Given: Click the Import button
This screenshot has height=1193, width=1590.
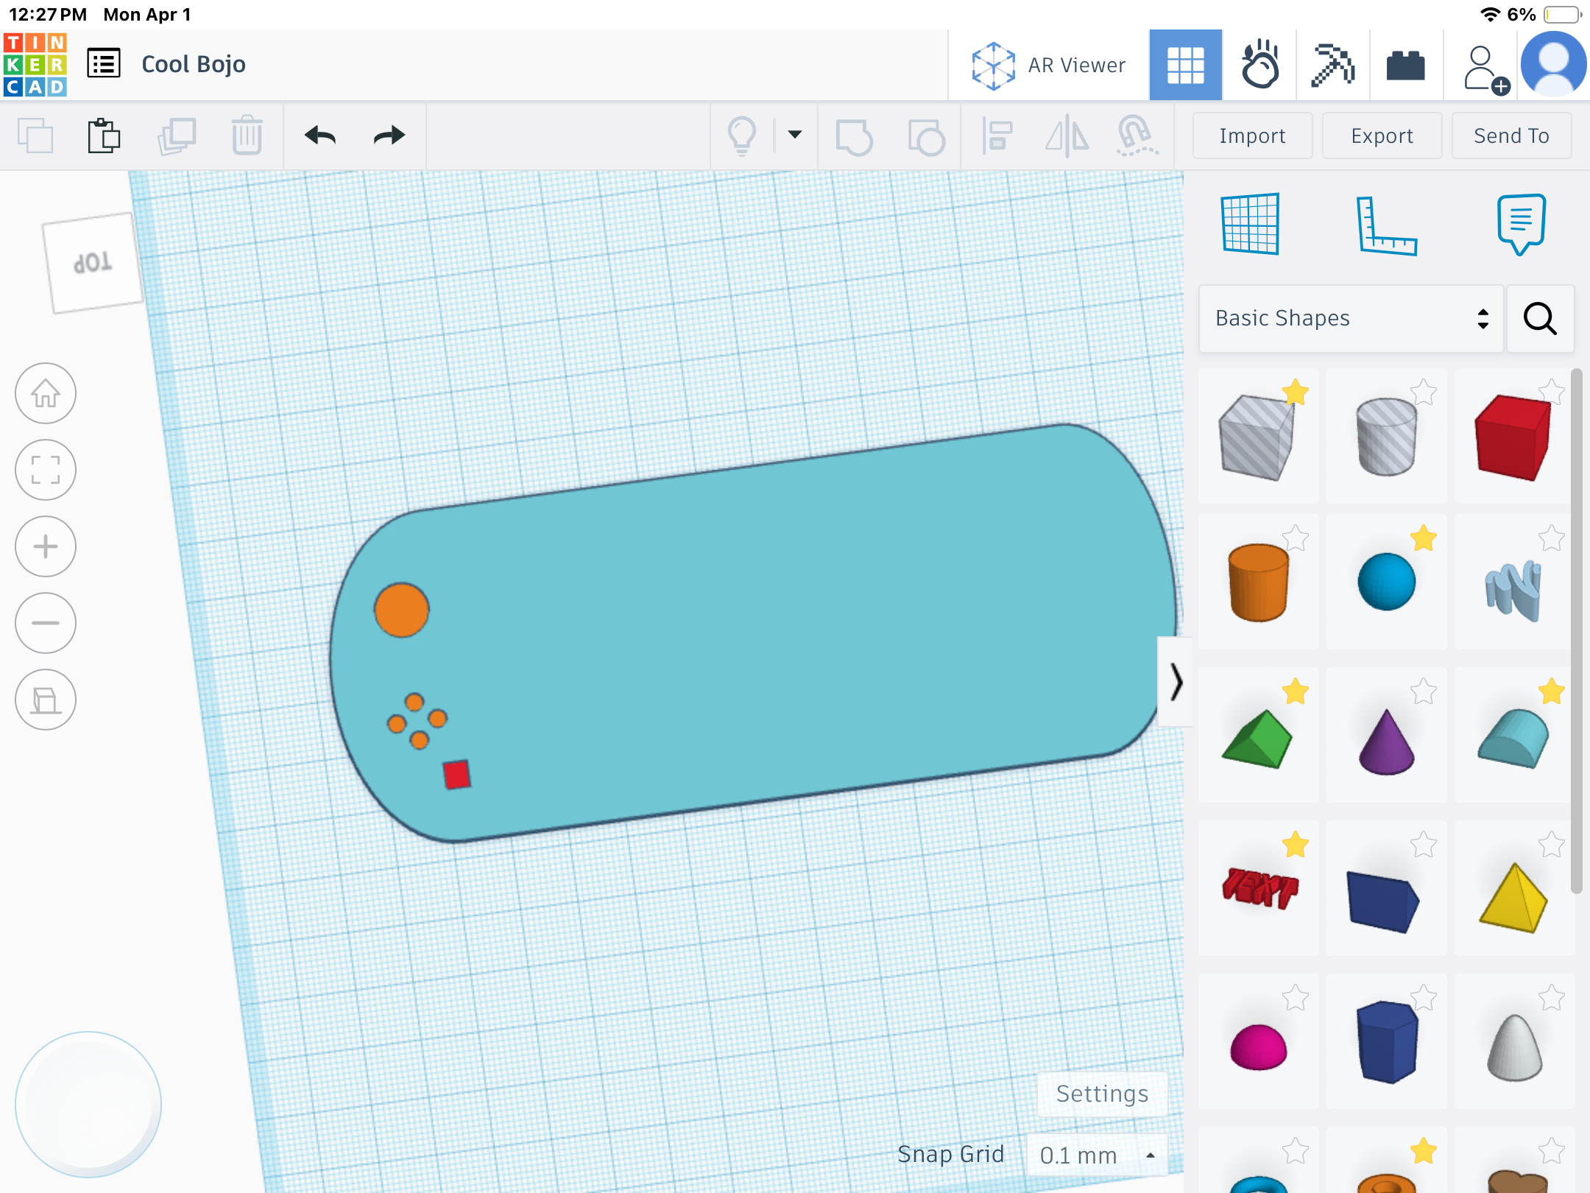Looking at the screenshot, I should (x=1252, y=136).
